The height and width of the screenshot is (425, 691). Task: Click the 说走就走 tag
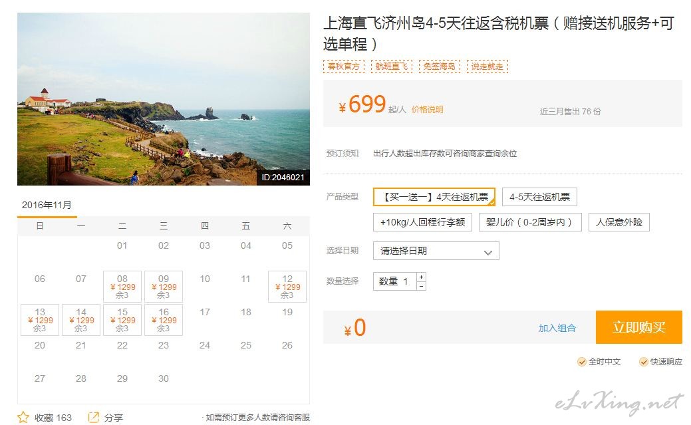click(x=487, y=67)
